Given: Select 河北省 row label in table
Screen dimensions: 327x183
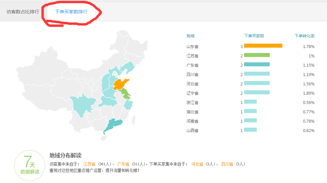Looking at the screenshot, I should [192, 84].
